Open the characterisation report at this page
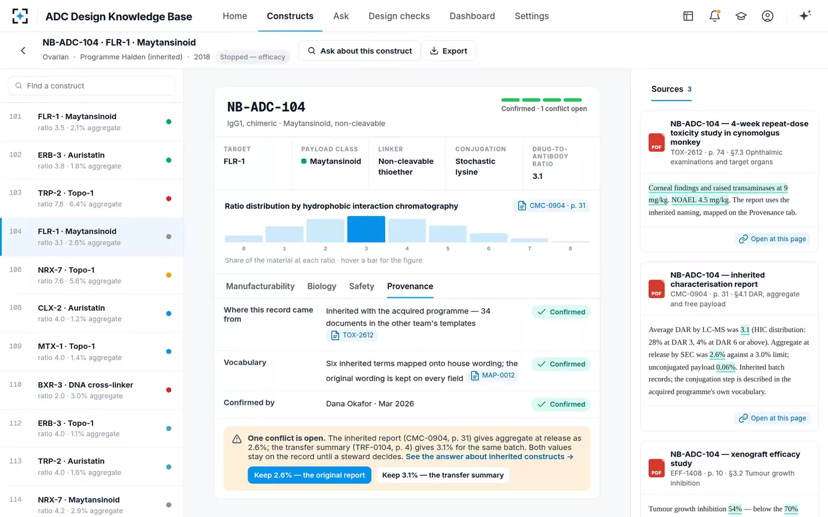Image resolution: width=828 pixels, height=517 pixels. 772,418
